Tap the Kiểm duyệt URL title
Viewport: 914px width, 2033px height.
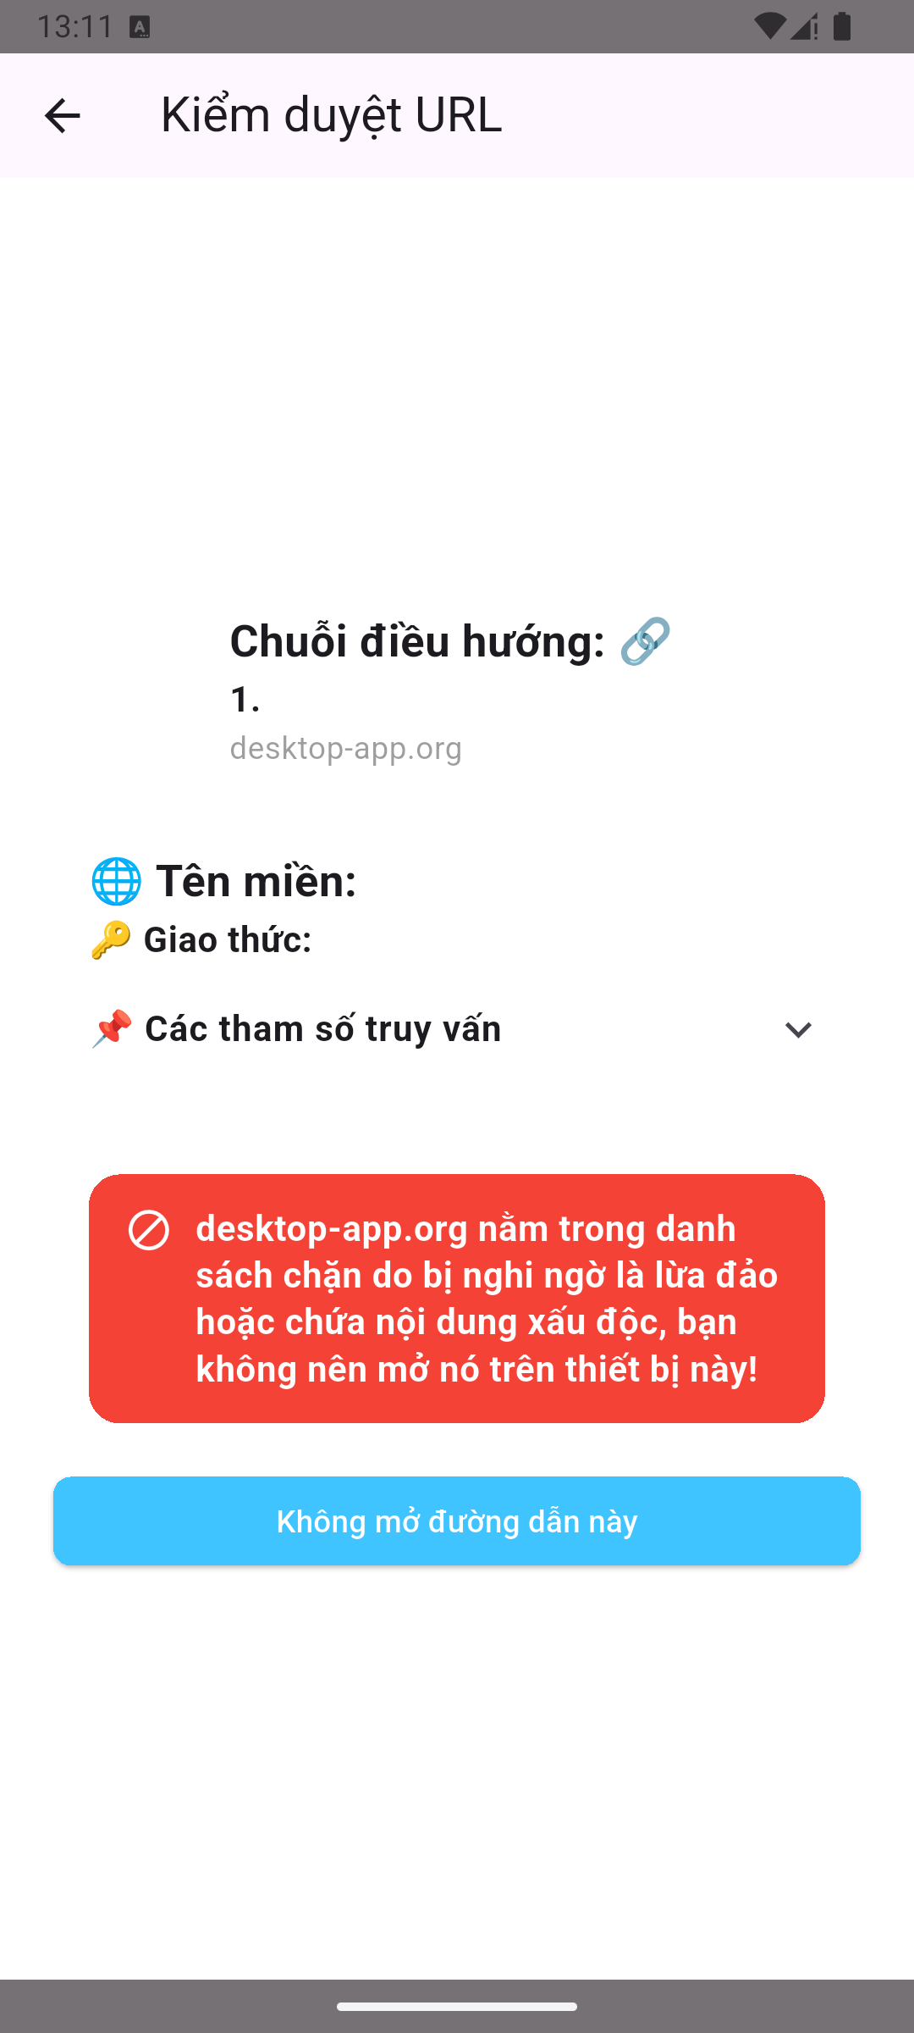click(332, 115)
